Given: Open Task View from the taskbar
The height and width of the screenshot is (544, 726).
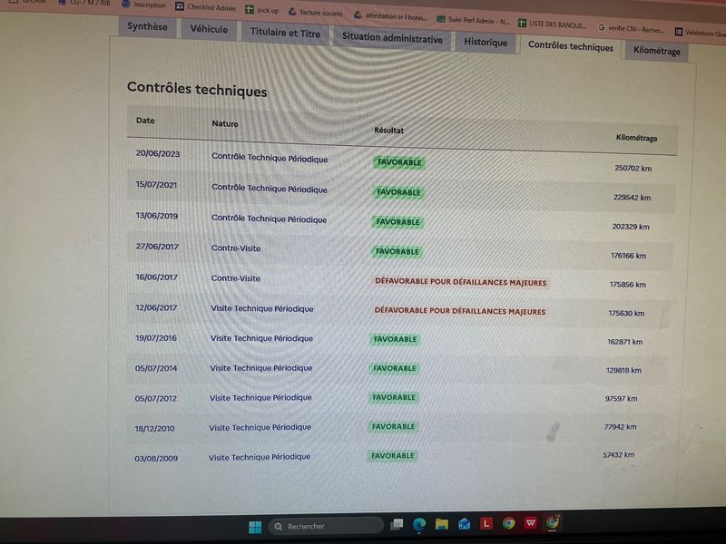Looking at the screenshot, I should pos(397,524).
